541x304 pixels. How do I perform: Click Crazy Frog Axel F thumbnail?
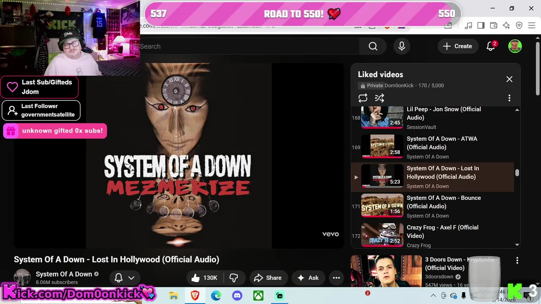382,235
